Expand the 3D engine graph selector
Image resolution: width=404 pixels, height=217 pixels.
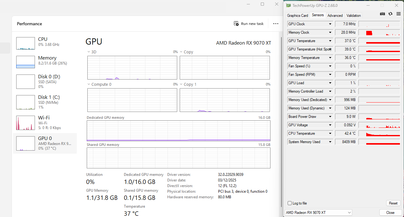89,52
